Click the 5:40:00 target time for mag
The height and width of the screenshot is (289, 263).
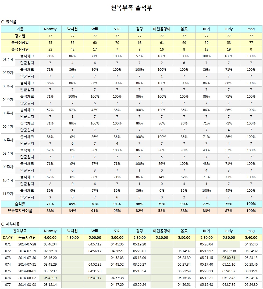tap(251, 238)
